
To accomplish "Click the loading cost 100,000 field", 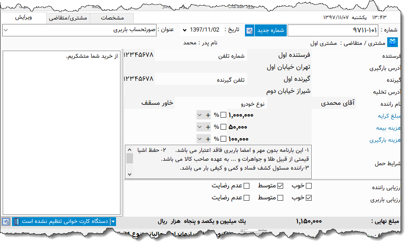I will pyautogui.click(x=269, y=139).
